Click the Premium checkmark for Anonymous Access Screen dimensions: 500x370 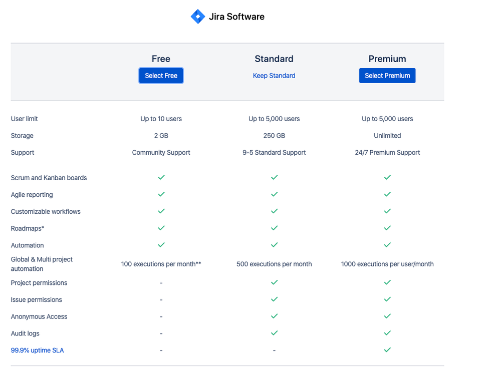pyautogui.click(x=387, y=316)
